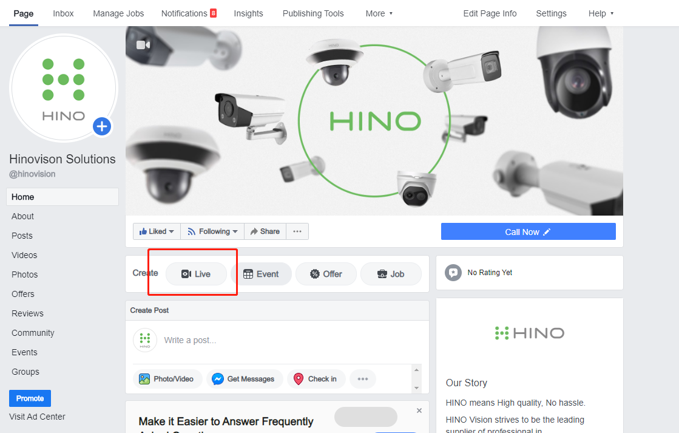Click scroll-down arrow in Create Post box
This screenshot has height=433, width=679.
tap(417, 388)
